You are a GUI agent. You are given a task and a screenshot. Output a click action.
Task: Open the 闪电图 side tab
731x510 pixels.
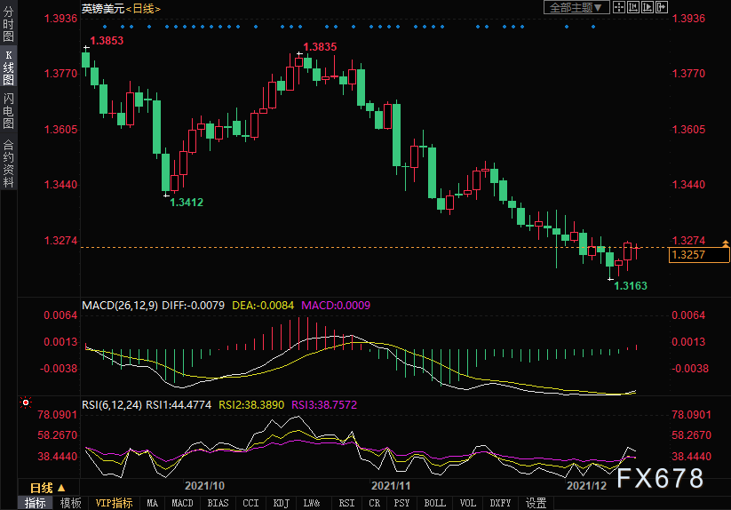click(8, 111)
